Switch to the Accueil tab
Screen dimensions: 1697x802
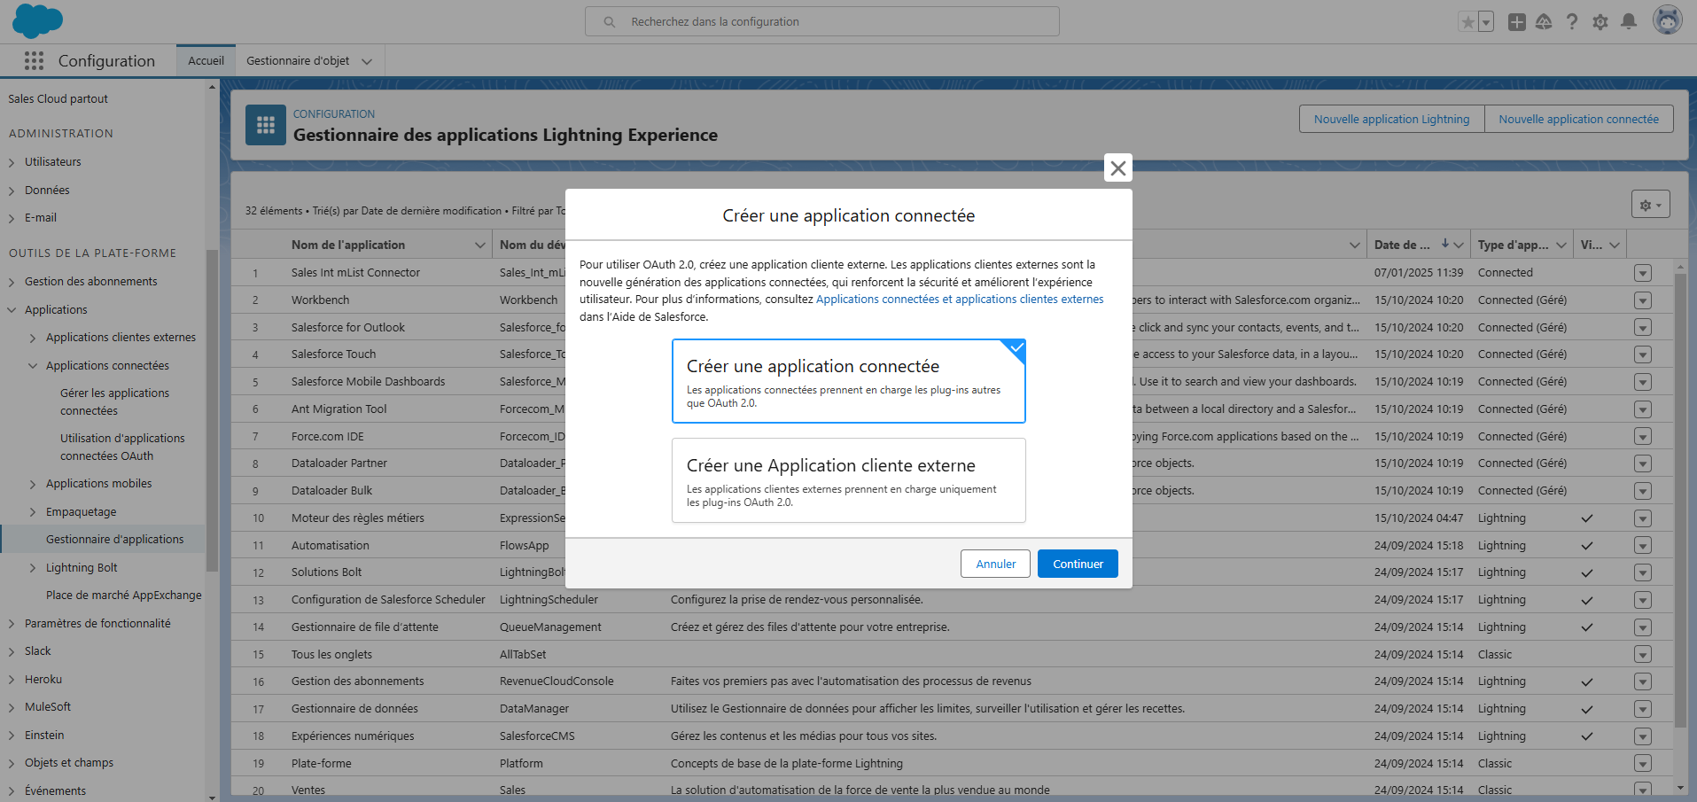(x=206, y=60)
